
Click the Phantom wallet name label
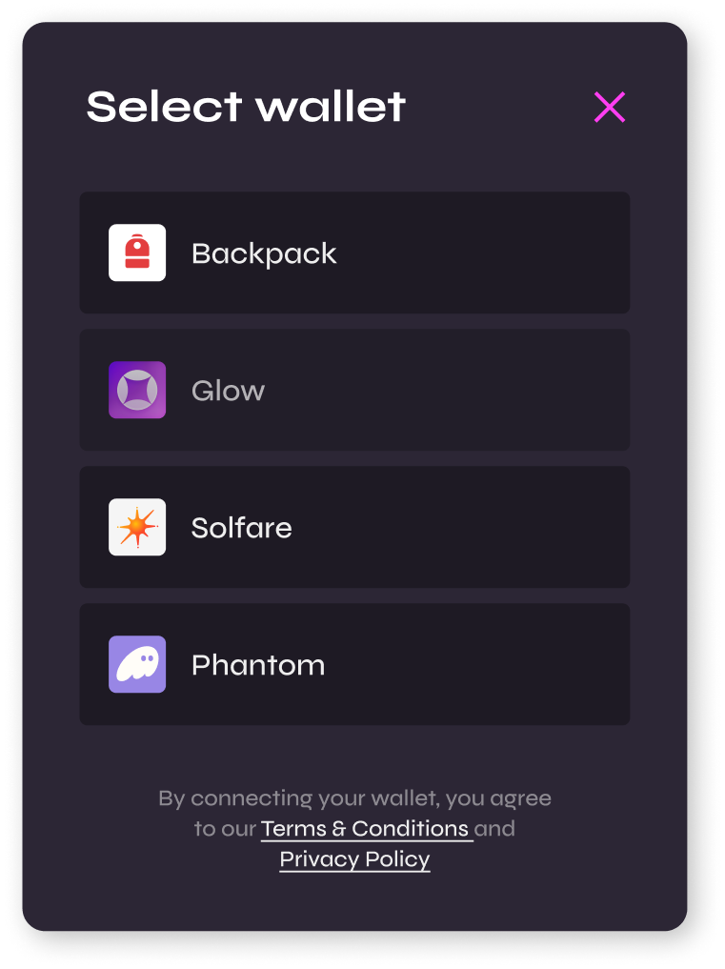(x=258, y=665)
